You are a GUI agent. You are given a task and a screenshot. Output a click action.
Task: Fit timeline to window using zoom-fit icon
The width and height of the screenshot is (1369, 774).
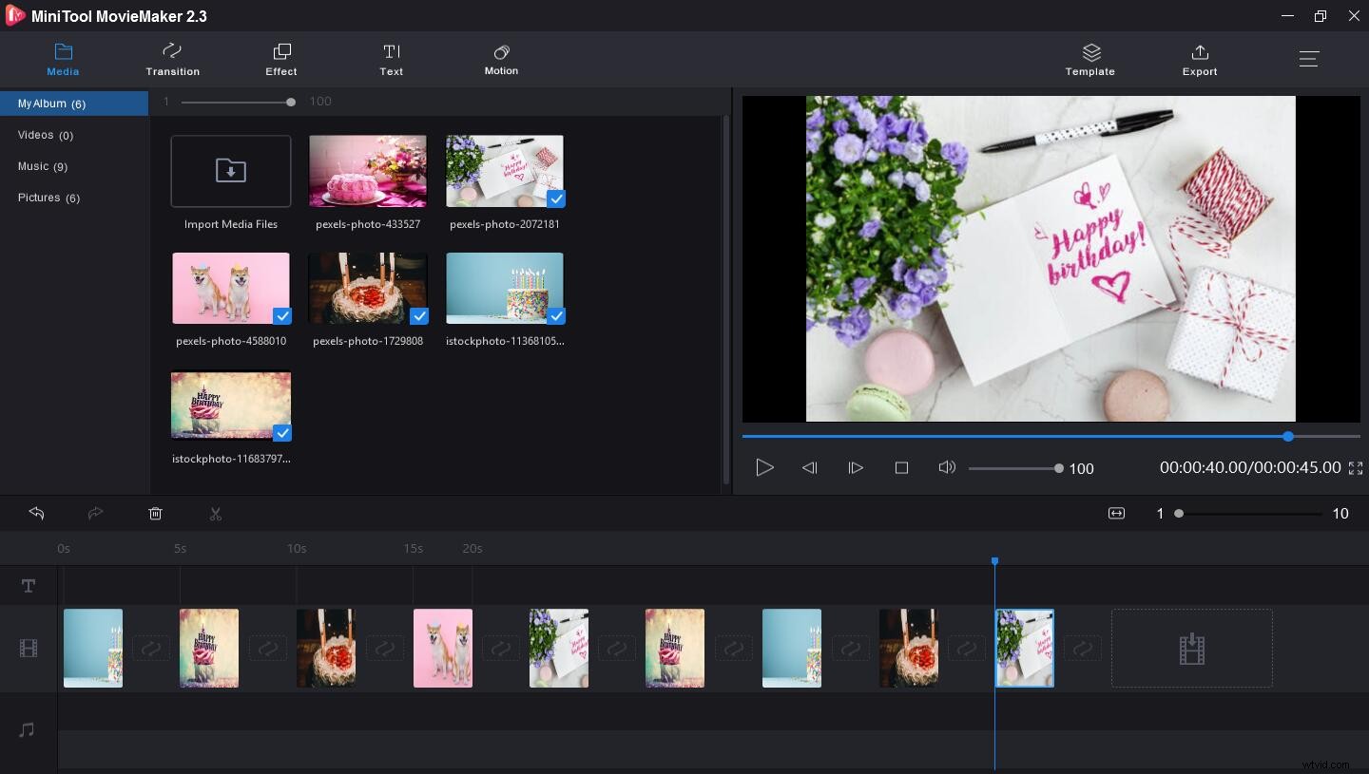coord(1116,513)
